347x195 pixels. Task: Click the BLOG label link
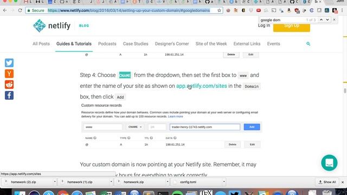click(x=84, y=25)
